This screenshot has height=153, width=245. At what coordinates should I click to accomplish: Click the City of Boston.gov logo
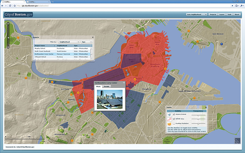click(x=18, y=14)
